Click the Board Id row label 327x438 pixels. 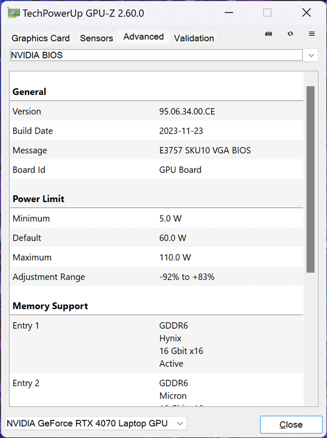coord(29,170)
